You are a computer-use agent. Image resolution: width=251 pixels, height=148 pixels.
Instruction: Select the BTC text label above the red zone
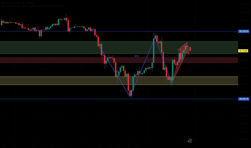pyautogui.click(x=137, y=56)
